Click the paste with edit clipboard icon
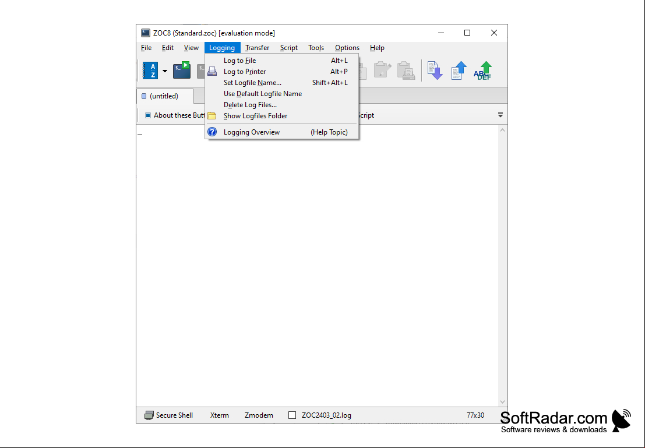Image resolution: width=645 pixels, height=448 pixels. pos(382,70)
